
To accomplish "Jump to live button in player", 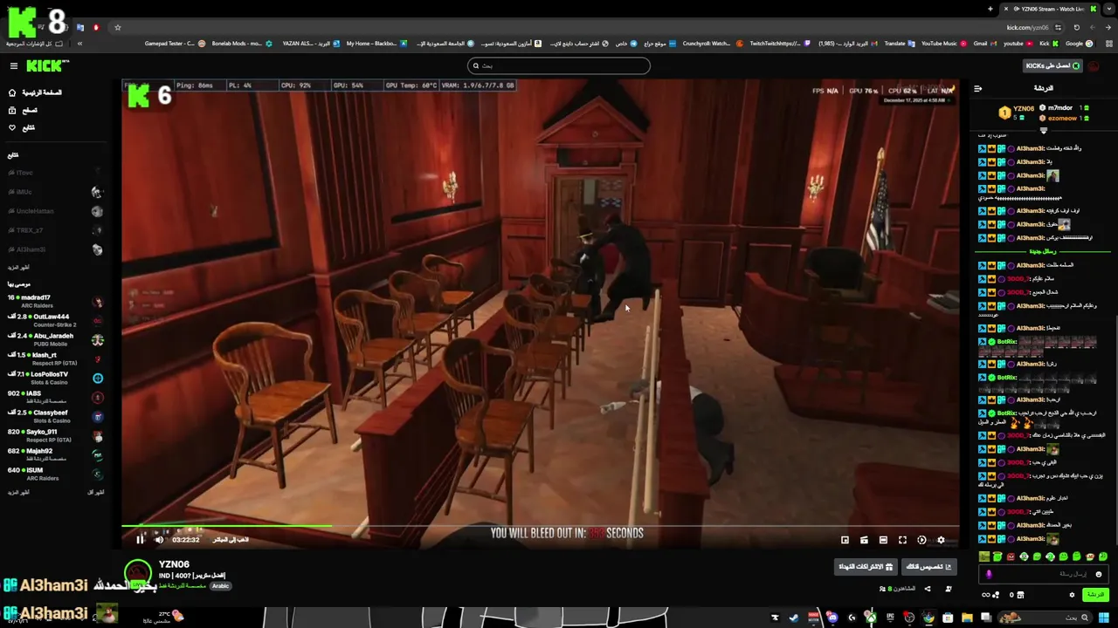I will pos(231,540).
